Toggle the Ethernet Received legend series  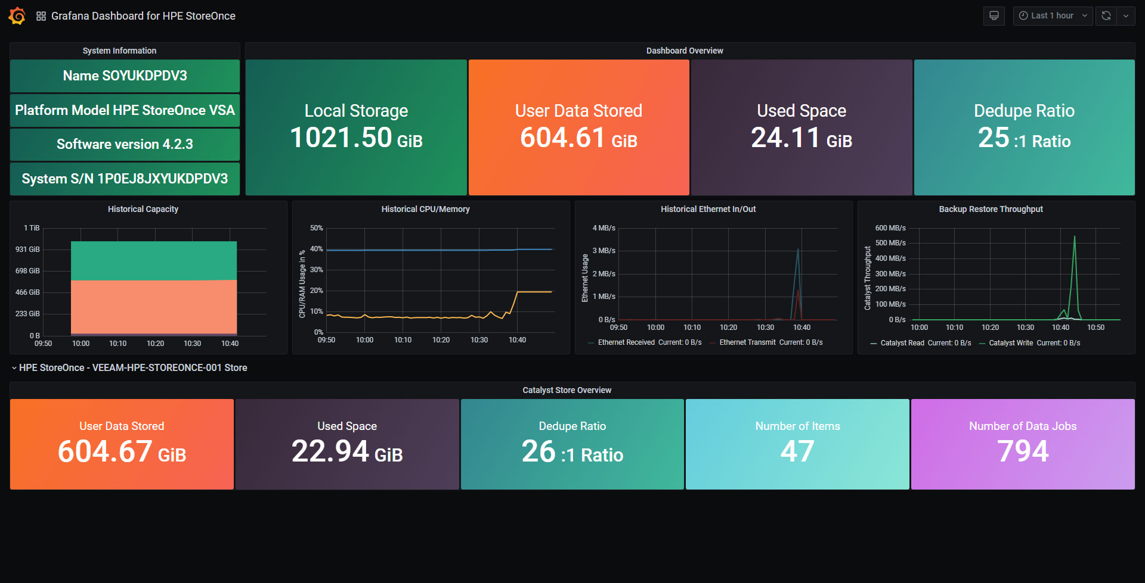pos(626,342)
